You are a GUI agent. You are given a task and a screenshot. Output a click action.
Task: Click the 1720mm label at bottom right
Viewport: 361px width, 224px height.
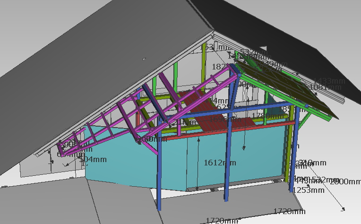[289, 211]
